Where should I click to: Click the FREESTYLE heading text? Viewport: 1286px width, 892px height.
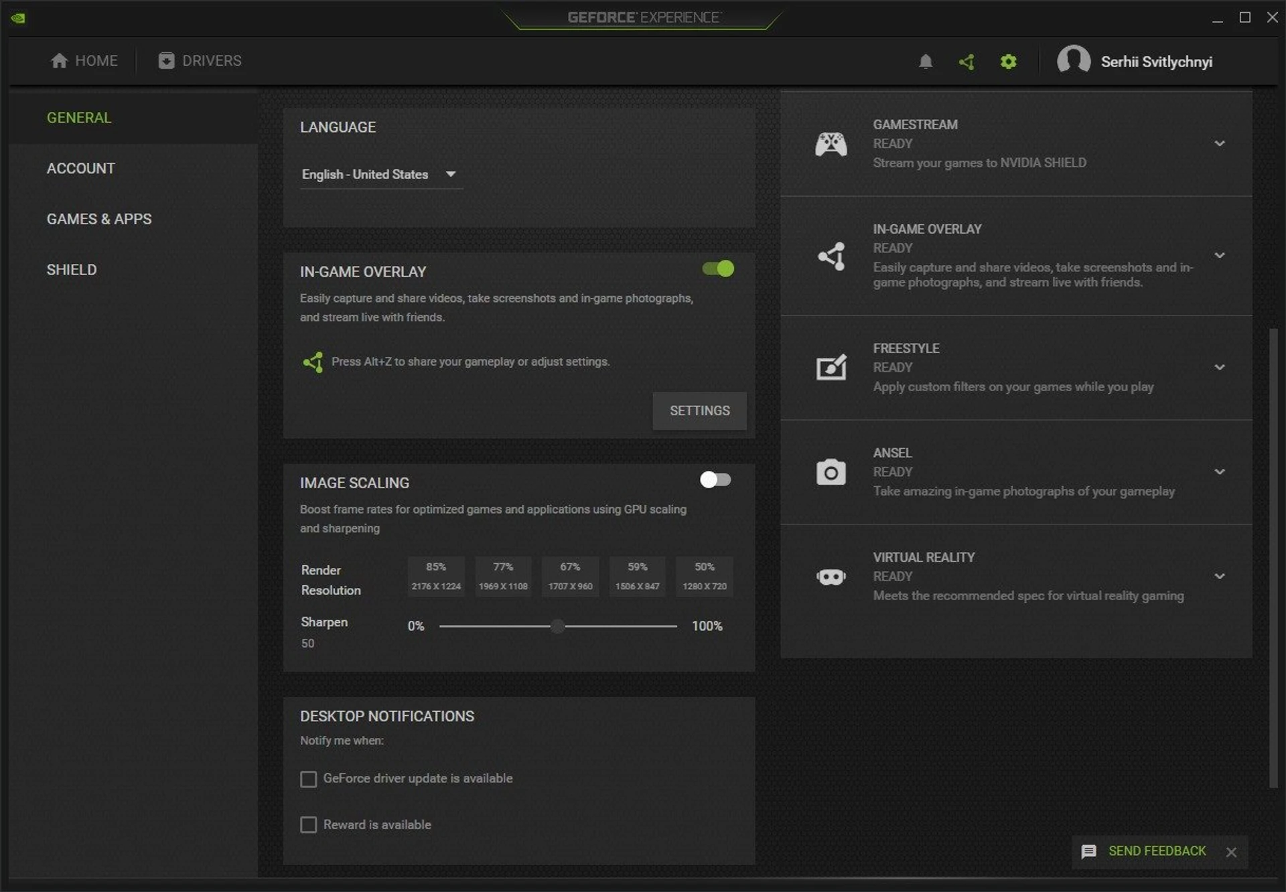tap(906, 348)
